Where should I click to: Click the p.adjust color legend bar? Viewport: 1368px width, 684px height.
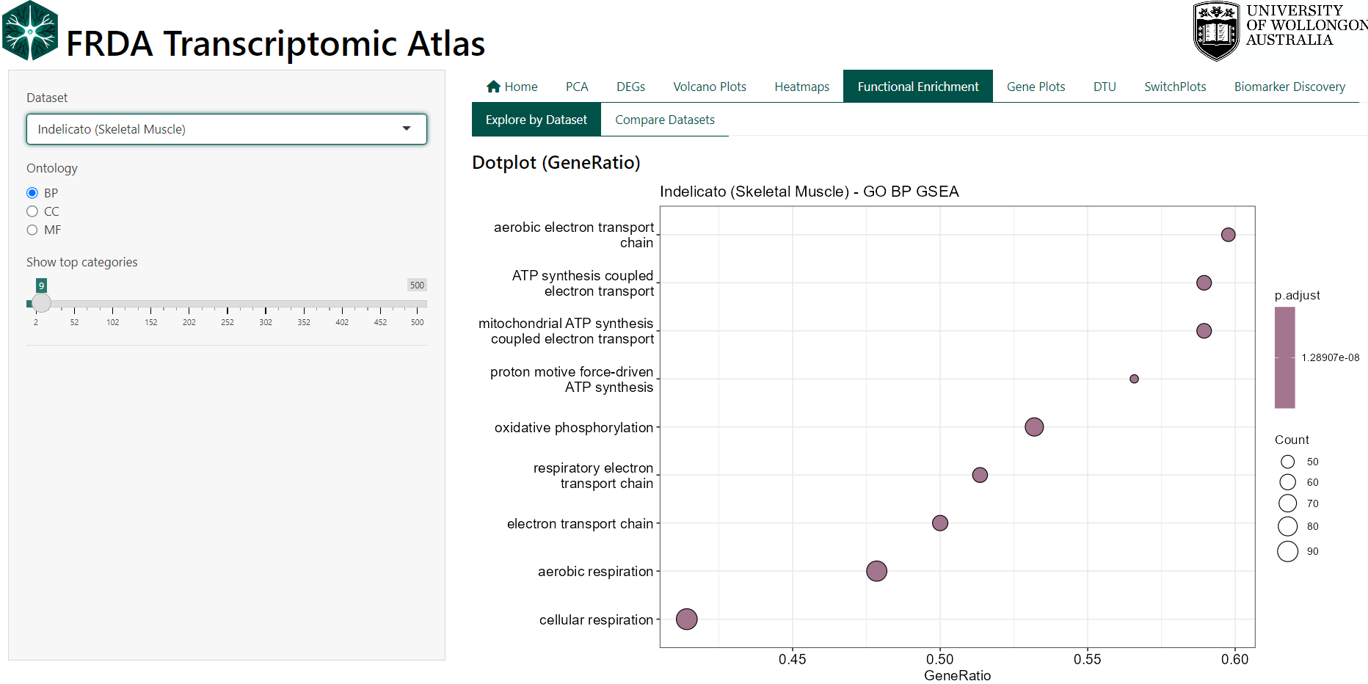coord(1284,357)
